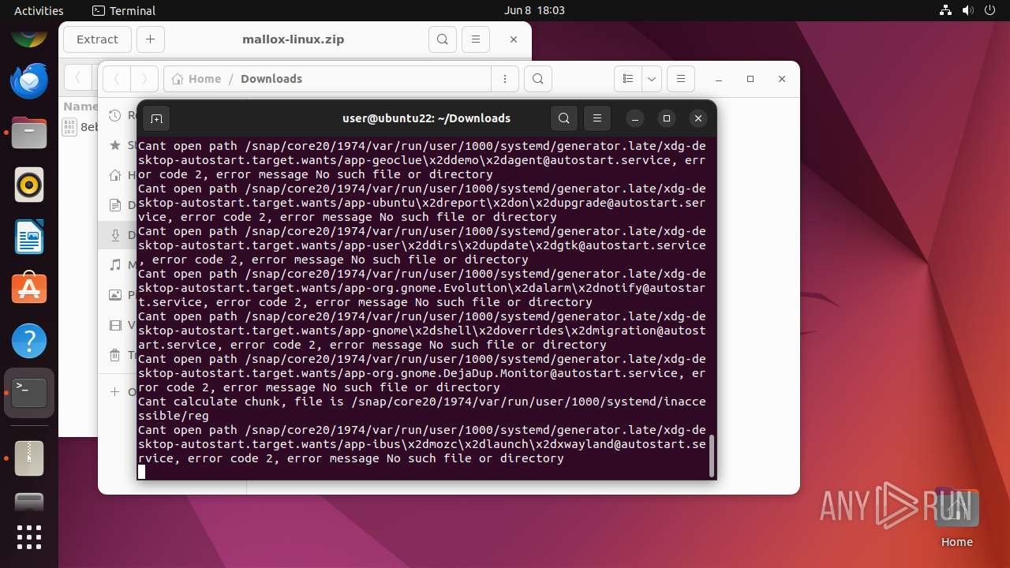Open the Terminal app menu in top bar
Viewport: 1010px width, 568px height.
[x=124, y=10]
